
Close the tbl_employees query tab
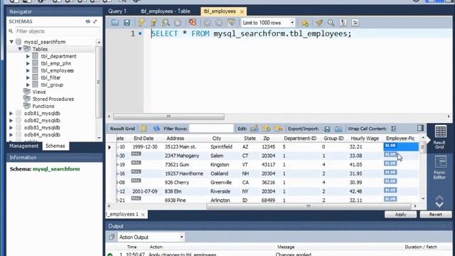tap(242, 11)
